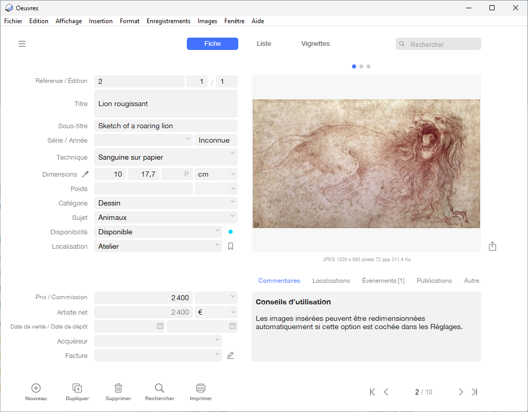The height and width of the screenshot is (412, 528).
Task: Expand the Technique dropdown
Action: coord(233,153)
